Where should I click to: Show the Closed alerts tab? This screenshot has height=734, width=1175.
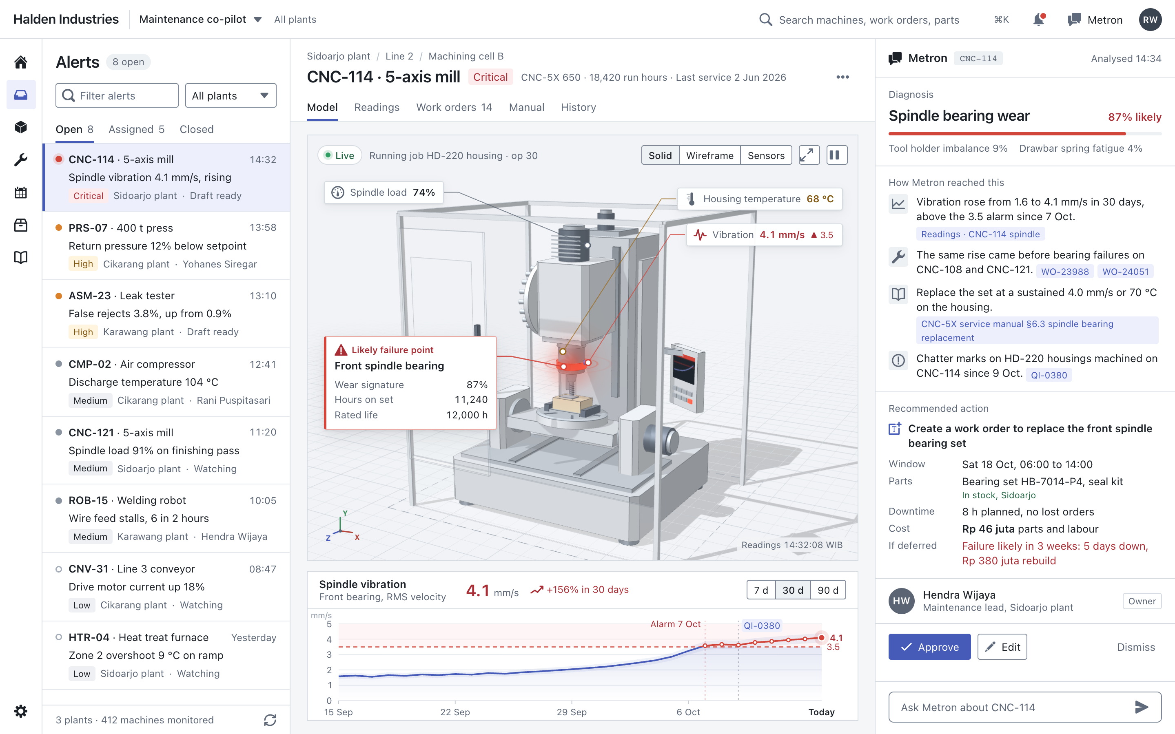coord(197,129)
